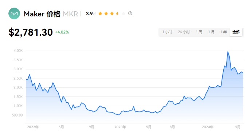Screen dimensions: 247x134
Task: Select the 1小时 time range
Action: coord(167,32)
